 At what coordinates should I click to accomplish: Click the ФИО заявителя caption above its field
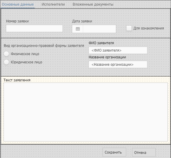[101, 43]
